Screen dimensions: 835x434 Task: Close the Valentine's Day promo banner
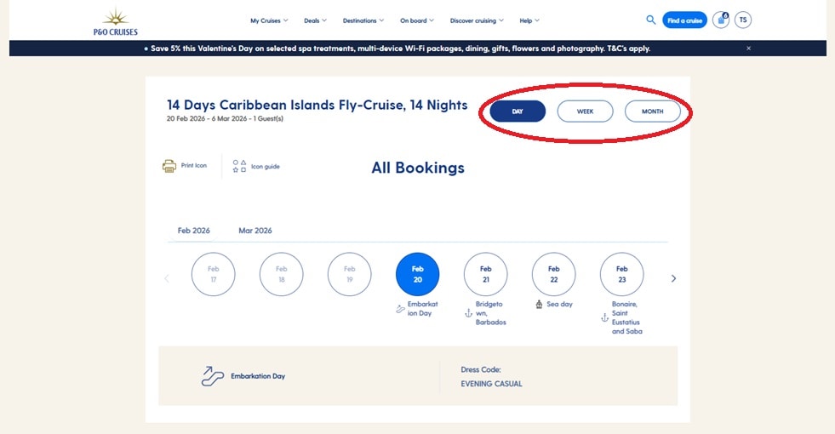pos(748,48)
